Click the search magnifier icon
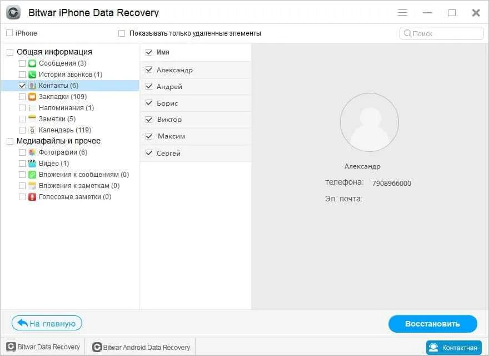 [407, 33]
